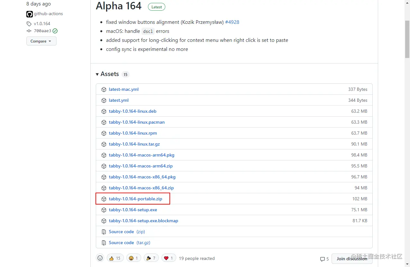Click package icon beside tabby-1.0.164-portable.zip
This screenshot has width=410, height=267.
point(104,199)
